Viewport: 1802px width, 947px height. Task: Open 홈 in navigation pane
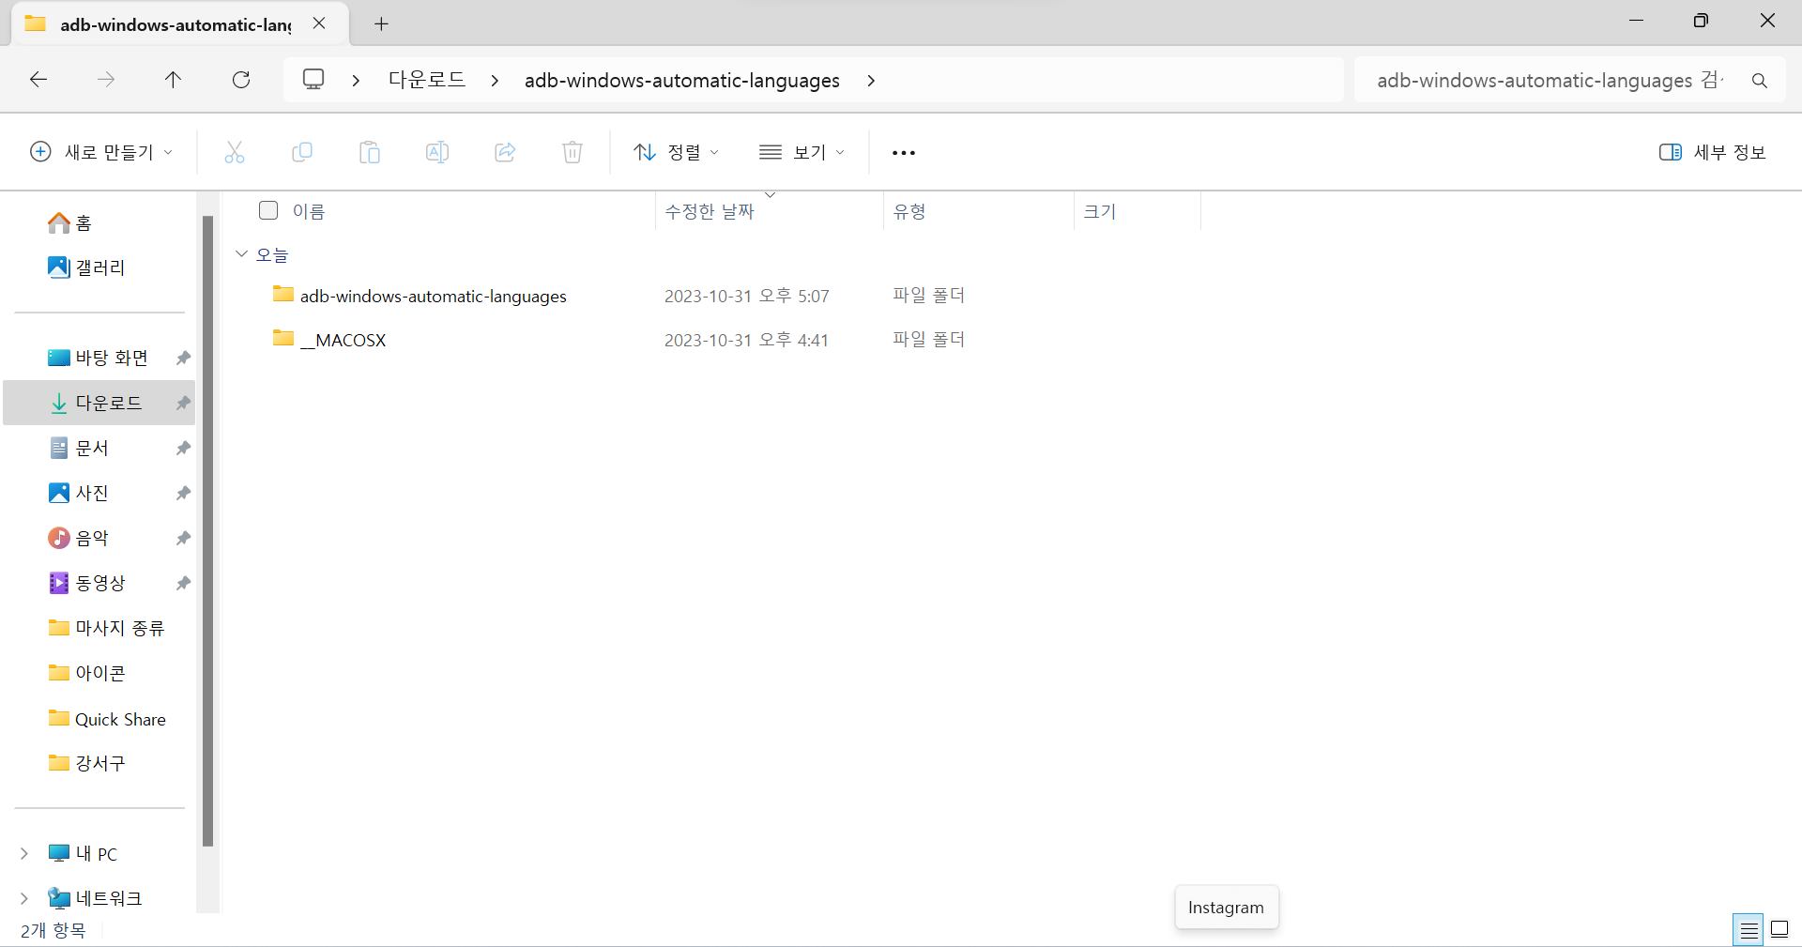(70, 222)
